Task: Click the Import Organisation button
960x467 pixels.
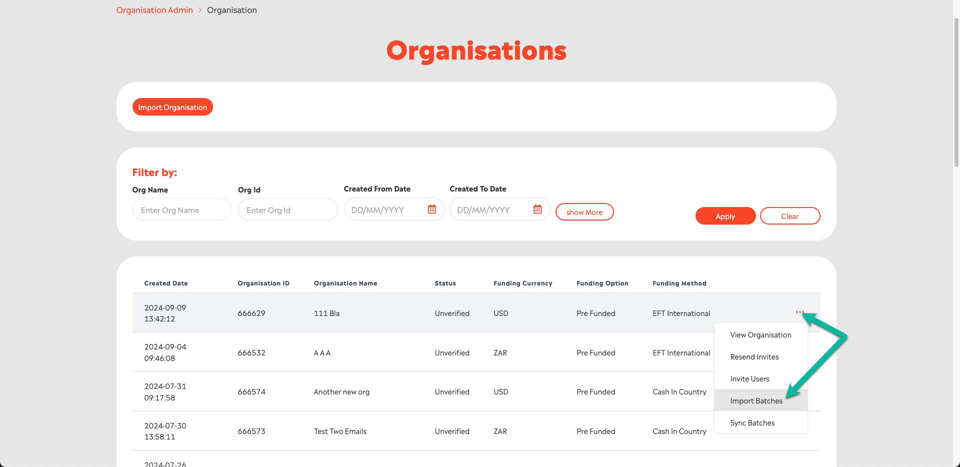Action: (x=172, y=107)
